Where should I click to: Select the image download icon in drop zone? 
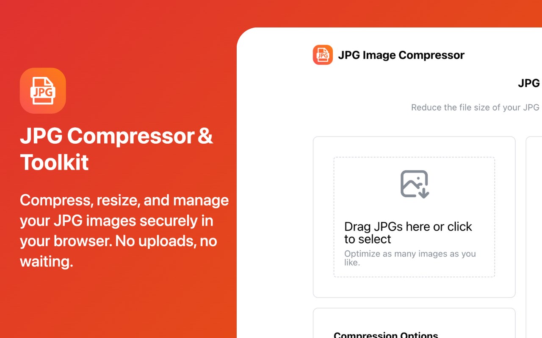point(415,184)
